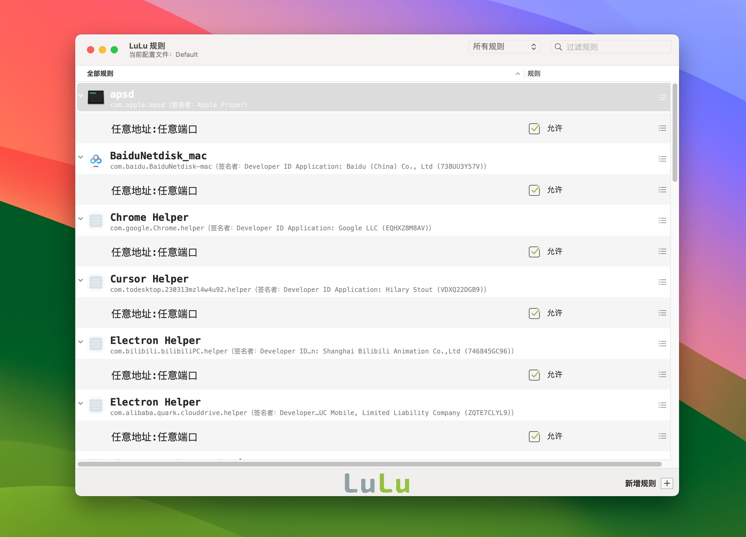746x537 pixels.
Task: Toggle allow checkbox for bilibili Electron Helper rule
Action: coord(534,374)
